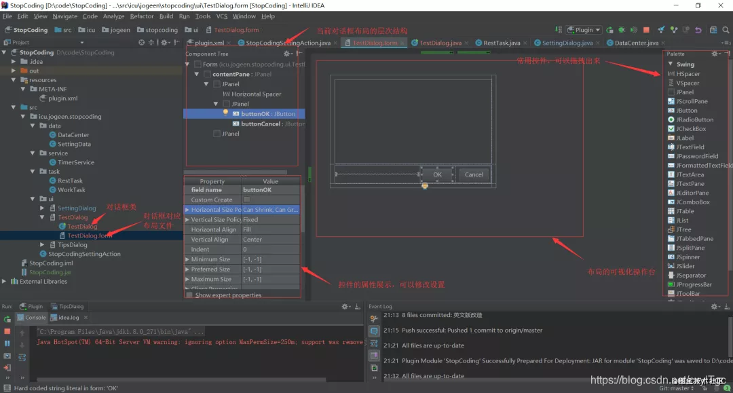The image size is (733, 393).
Task: Toggle soft-wrap icon in console gutter
Action: coord(22,357)
